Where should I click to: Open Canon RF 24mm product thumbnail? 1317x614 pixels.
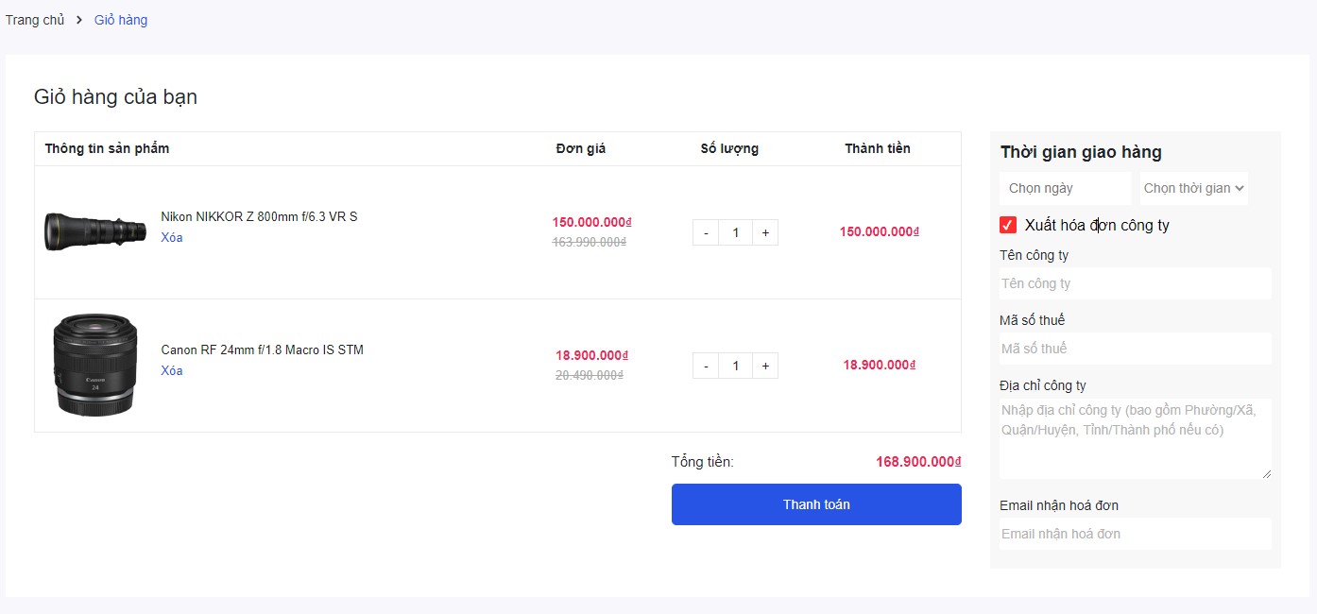tap(95, 365)
